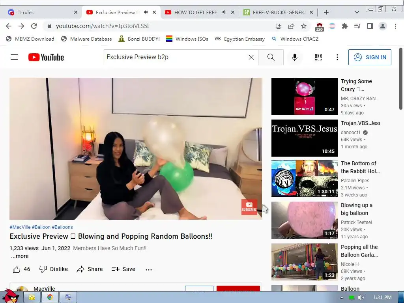Open MEMZ Download bookmark
The width and height of the screenshot is (404, 303).
pos(30,39)
